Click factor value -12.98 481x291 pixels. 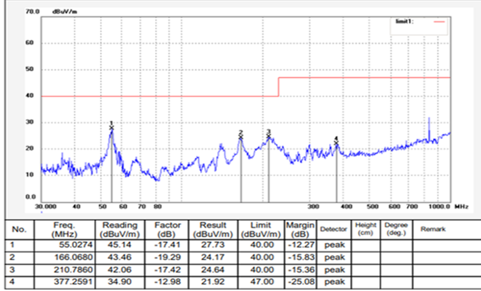pyautogui.click(x=167, y=282)
